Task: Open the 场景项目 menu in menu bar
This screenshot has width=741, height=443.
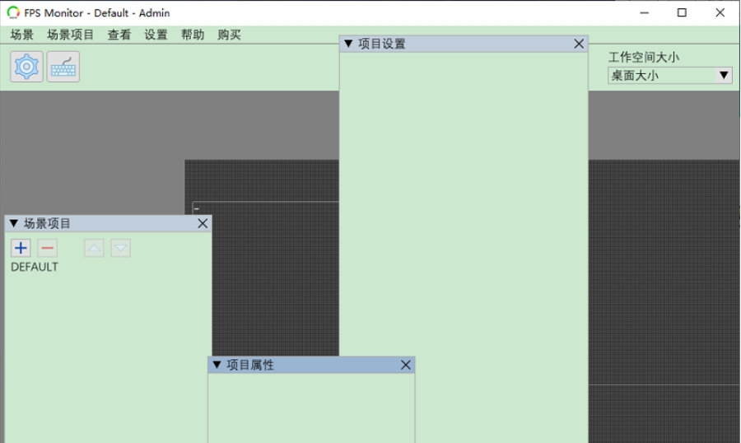Action: pos(71,35)
